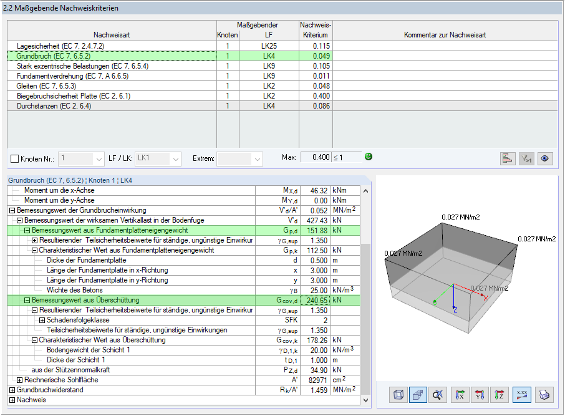This screenshot has height=416, width=565.
Task: Click details scrollbar up arrow
Action: (365, 191)
